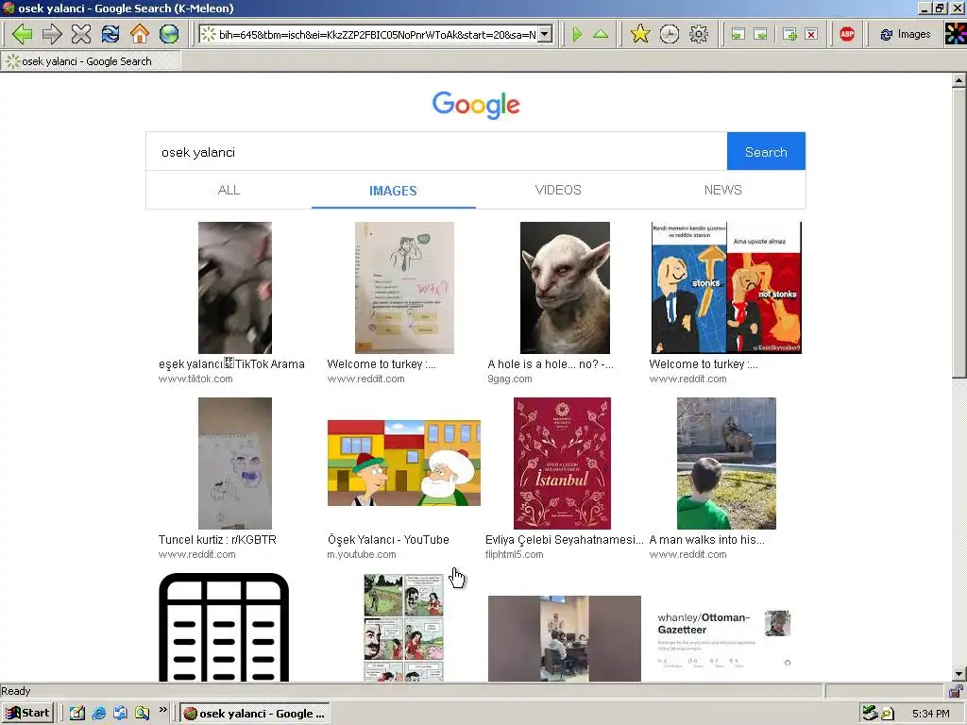The image size is (967, 725).
Task: Open the goat creature 9gag thumbnail
Action: 565,288
